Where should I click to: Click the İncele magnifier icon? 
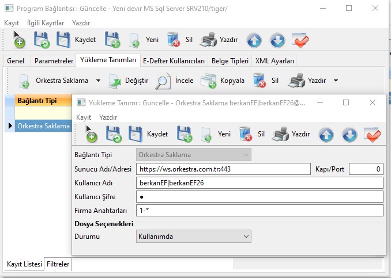tap(164, 81)
